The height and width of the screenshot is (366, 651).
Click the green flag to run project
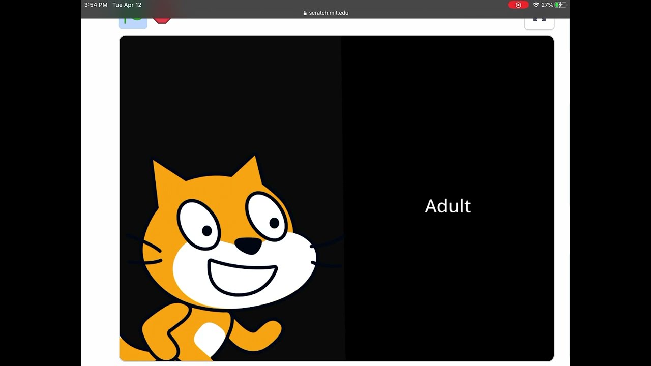(133, 23)
